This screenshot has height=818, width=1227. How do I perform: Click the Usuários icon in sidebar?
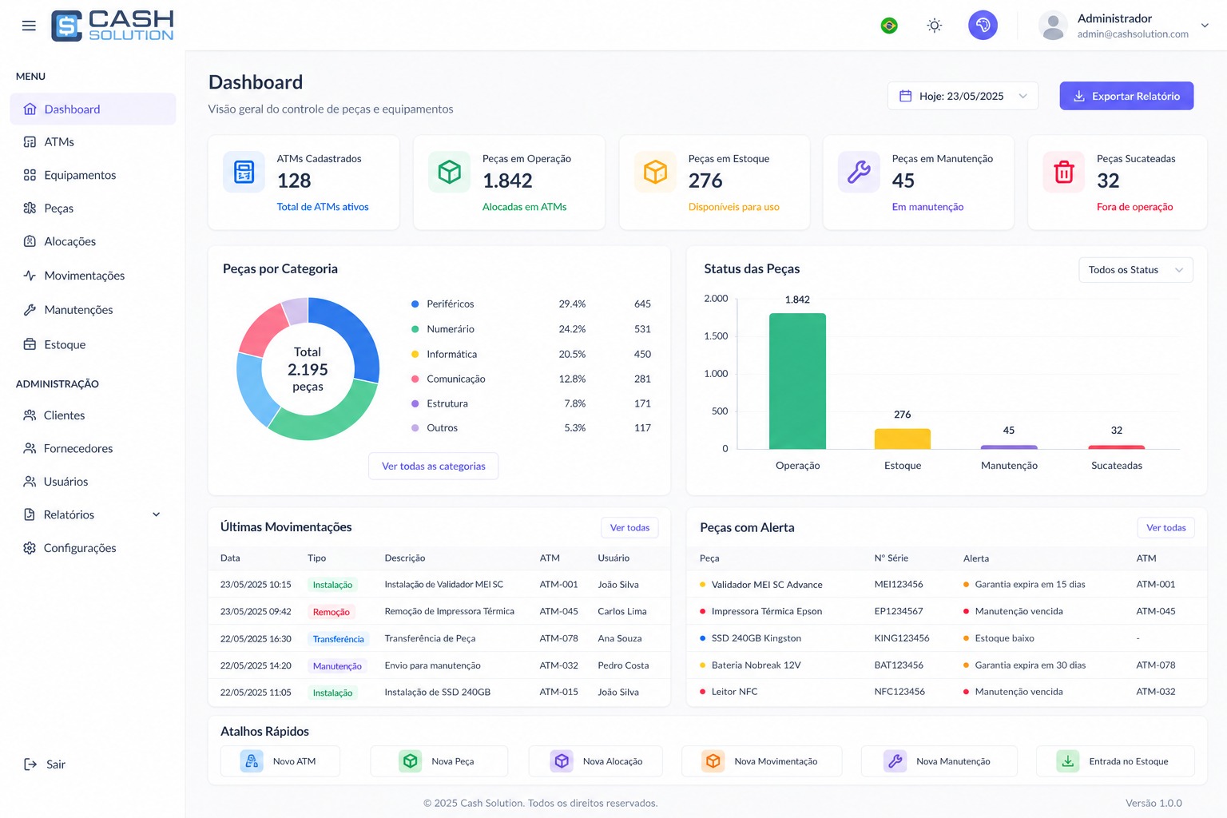30,482
